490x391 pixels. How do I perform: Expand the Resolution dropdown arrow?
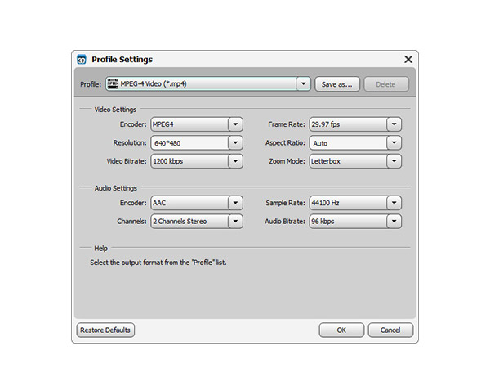tap(235, 143)
